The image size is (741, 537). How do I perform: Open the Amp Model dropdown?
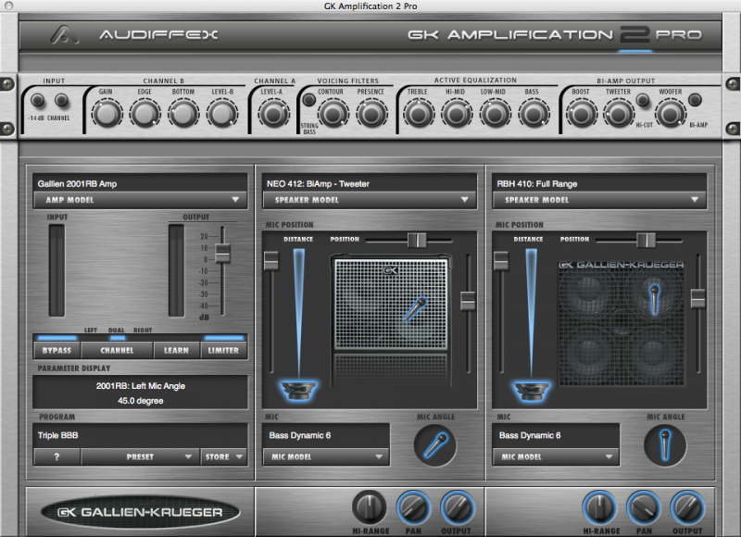point(141,200)
